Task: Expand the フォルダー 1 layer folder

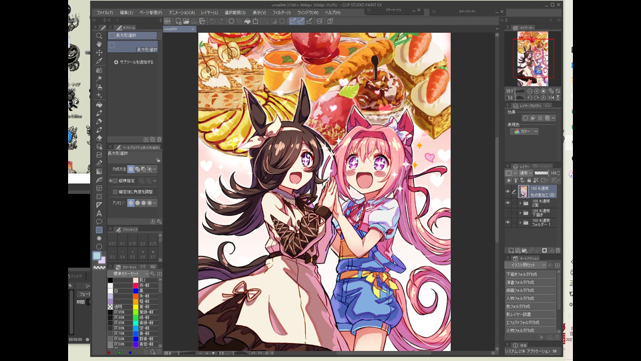Action: point(520,223)
